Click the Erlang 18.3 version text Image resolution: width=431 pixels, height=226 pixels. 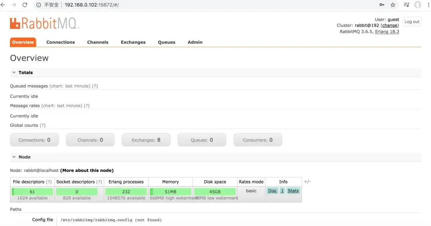tap(387, 31)
